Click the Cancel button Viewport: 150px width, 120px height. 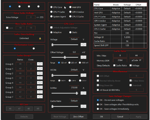[x=120, y=117]
